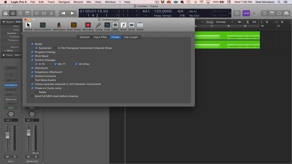The image size is (292, 164).
Task: Click the Spotlight search icon
Action: point(279,2)
